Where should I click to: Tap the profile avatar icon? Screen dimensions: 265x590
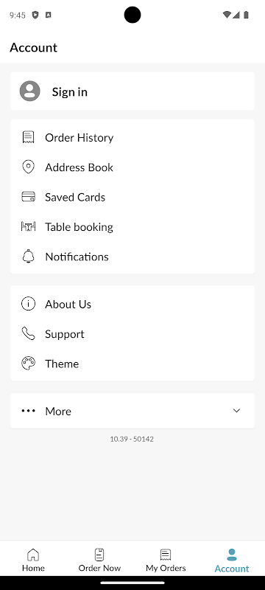(x=29, y=91)
